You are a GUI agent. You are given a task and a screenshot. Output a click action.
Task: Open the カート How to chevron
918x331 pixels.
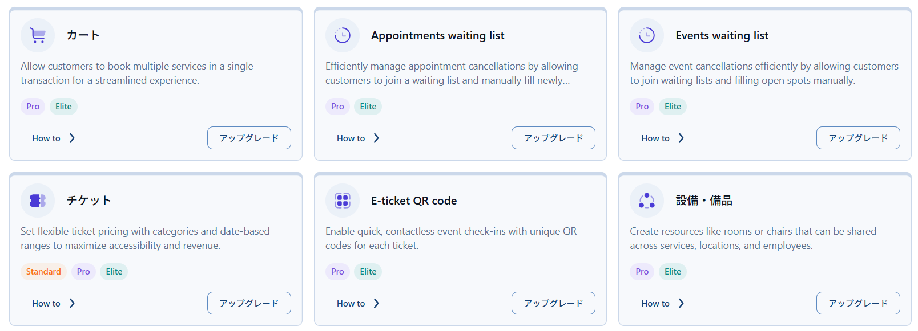[x=72, y=138]
